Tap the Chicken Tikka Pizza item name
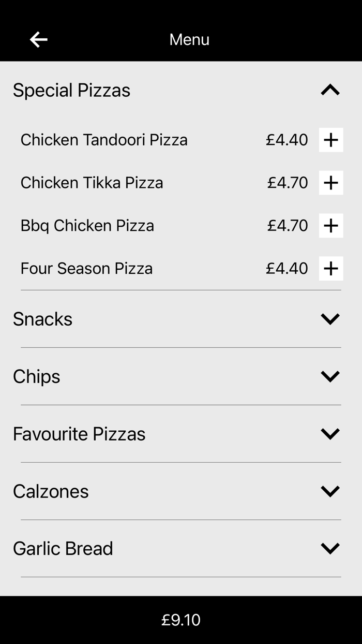Screen dimensions: 362x644 coord(92,182)
